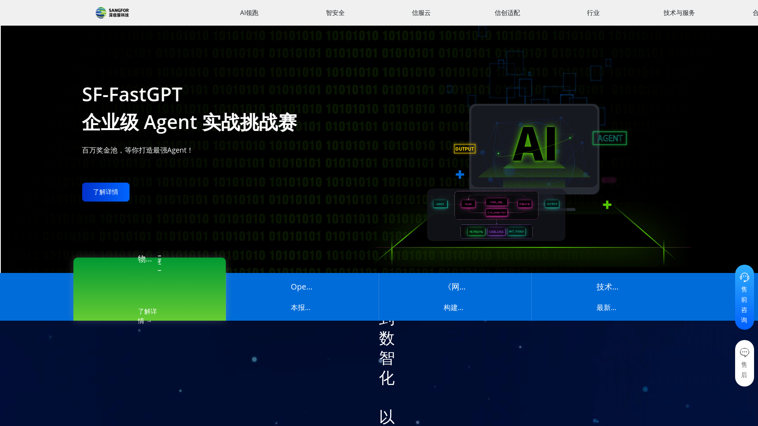Open the 技术与服务 menu
This screenshot has height=426, width=758.
pyautogui.click(x=679, y=13)
